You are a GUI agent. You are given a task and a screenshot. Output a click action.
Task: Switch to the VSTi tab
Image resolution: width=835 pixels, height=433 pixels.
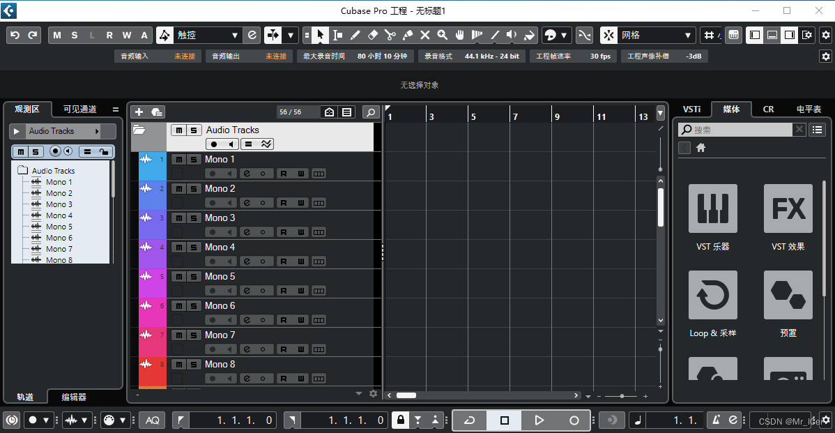691,109
